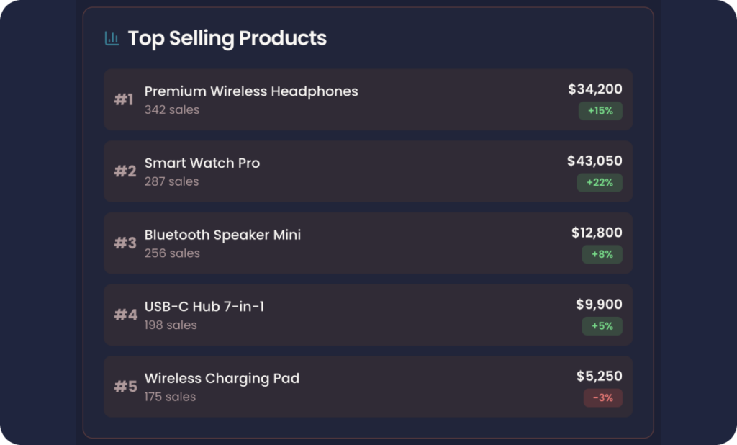Select the Premium Wireless Headphones row
This screenshot has height=445, width=737.
[x=368, y=99]
